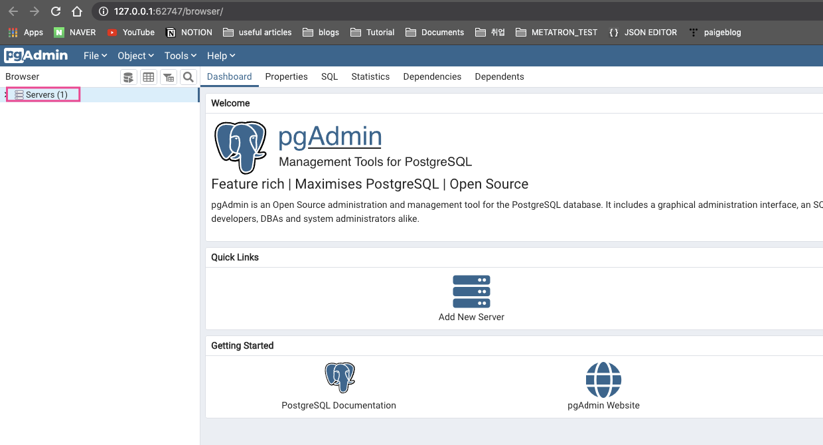Open the NOTION bookmark
The image size is (823, 445).
[x=189, y=32]
